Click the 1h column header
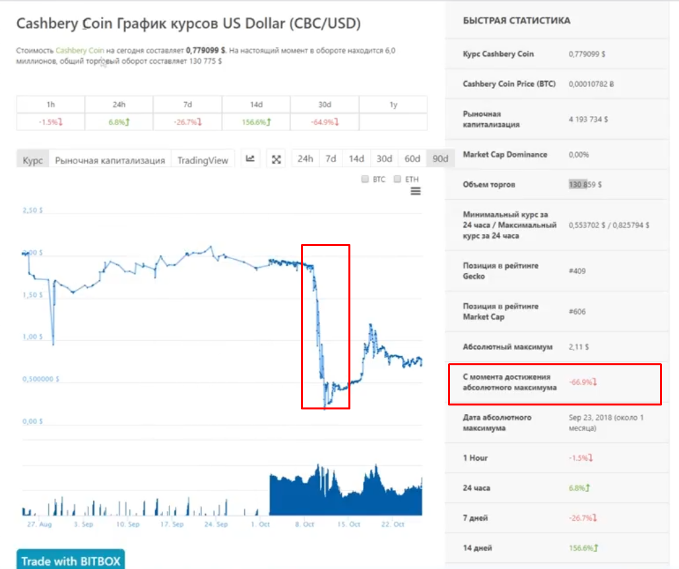 [x=51, y=104]
